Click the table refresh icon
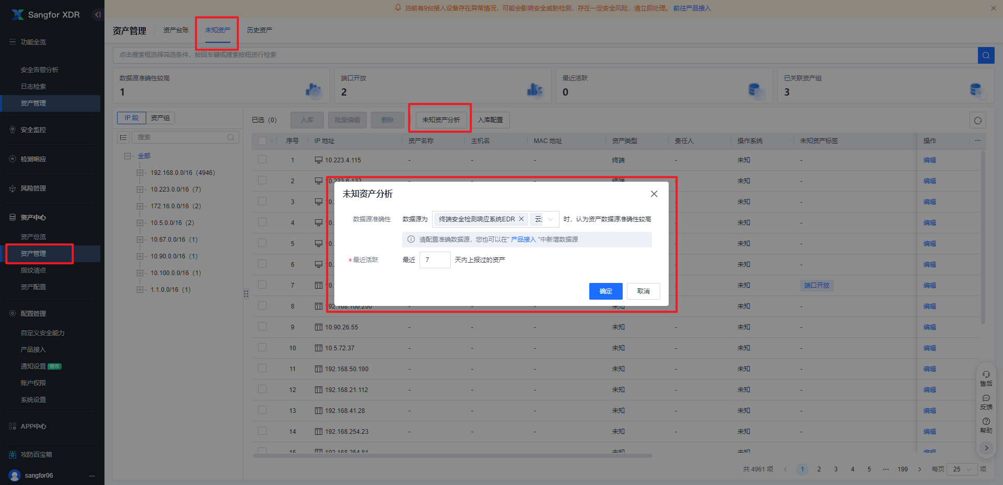 pyautogui.click(x=977, y=120)
